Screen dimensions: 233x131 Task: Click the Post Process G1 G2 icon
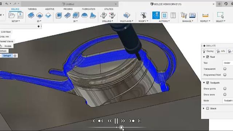pyautogui.click(x=165, y=15)
